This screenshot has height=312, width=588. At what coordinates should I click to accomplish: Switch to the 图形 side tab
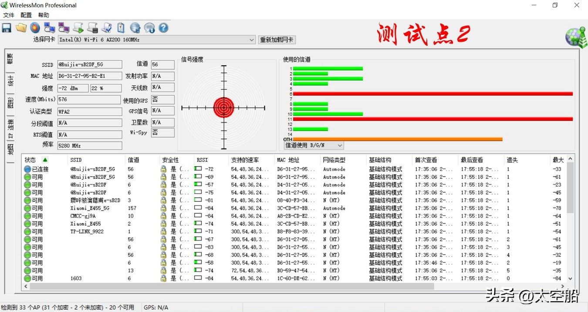click(x=10, y=103)
